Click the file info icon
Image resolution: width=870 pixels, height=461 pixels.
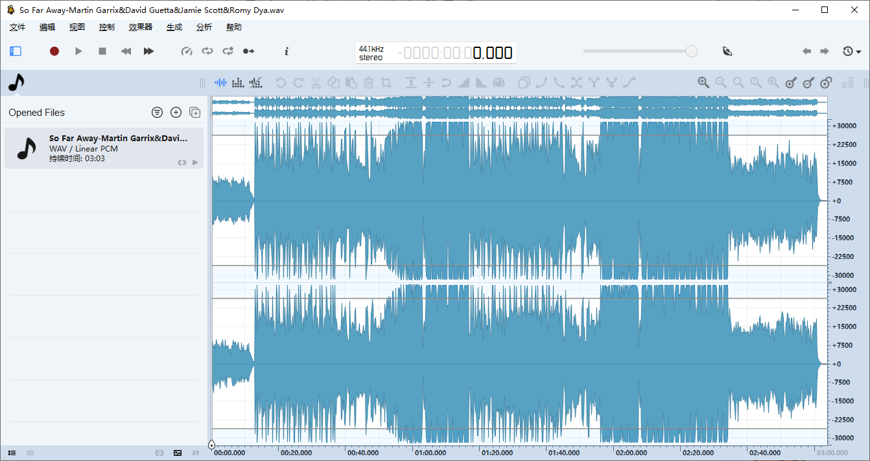click(286, 51)
